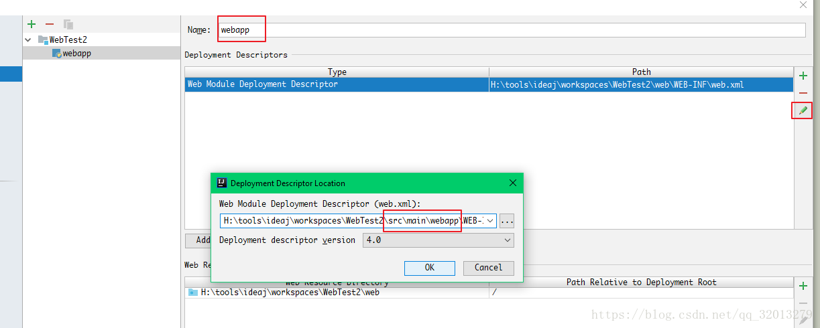
Task: Click Cancel in the Deployment Descriptor Location dialog
Action: coord(488,268)
